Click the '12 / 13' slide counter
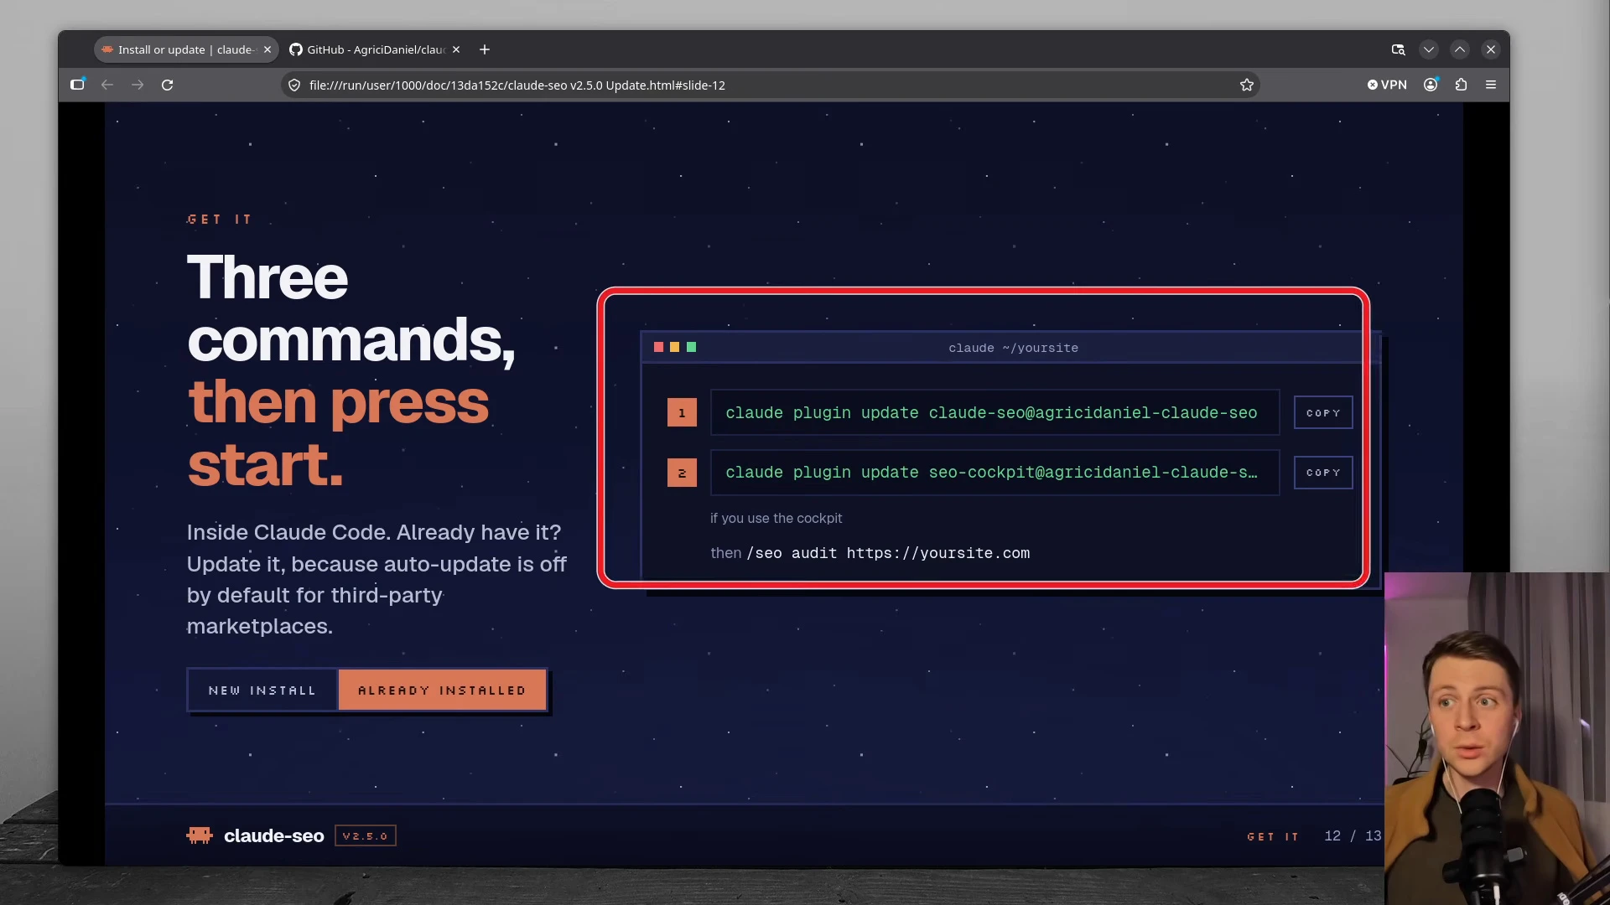Viewport: 1610px width, 905px height. [x=1353, y=835]
